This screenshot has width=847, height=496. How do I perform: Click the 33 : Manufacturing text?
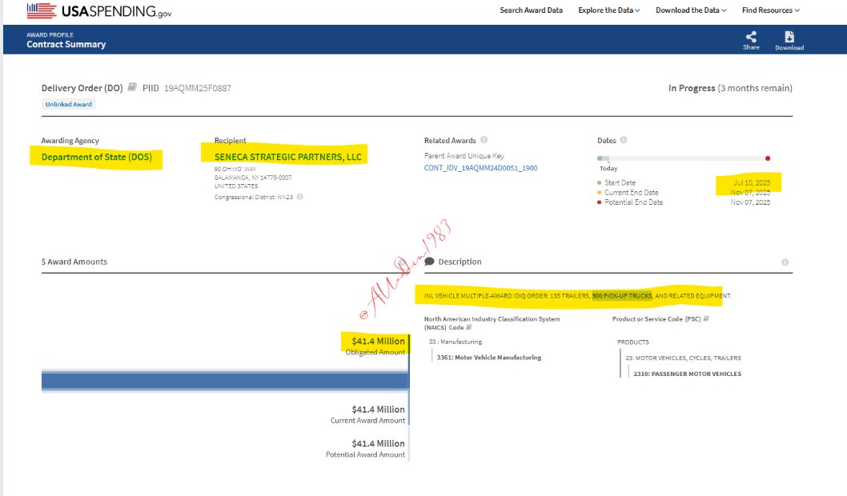456,342
